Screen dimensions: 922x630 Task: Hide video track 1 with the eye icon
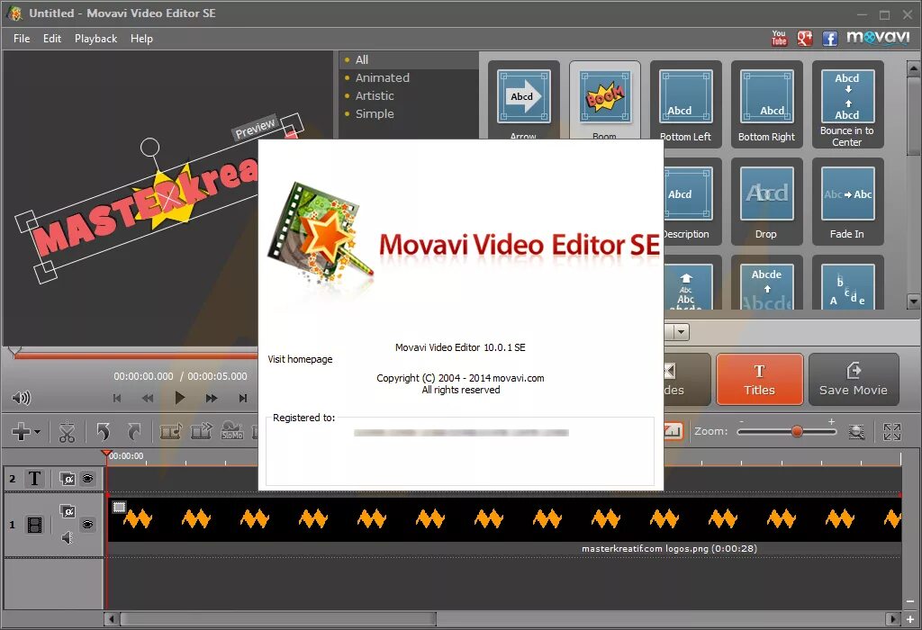click(x=88, y=524)
